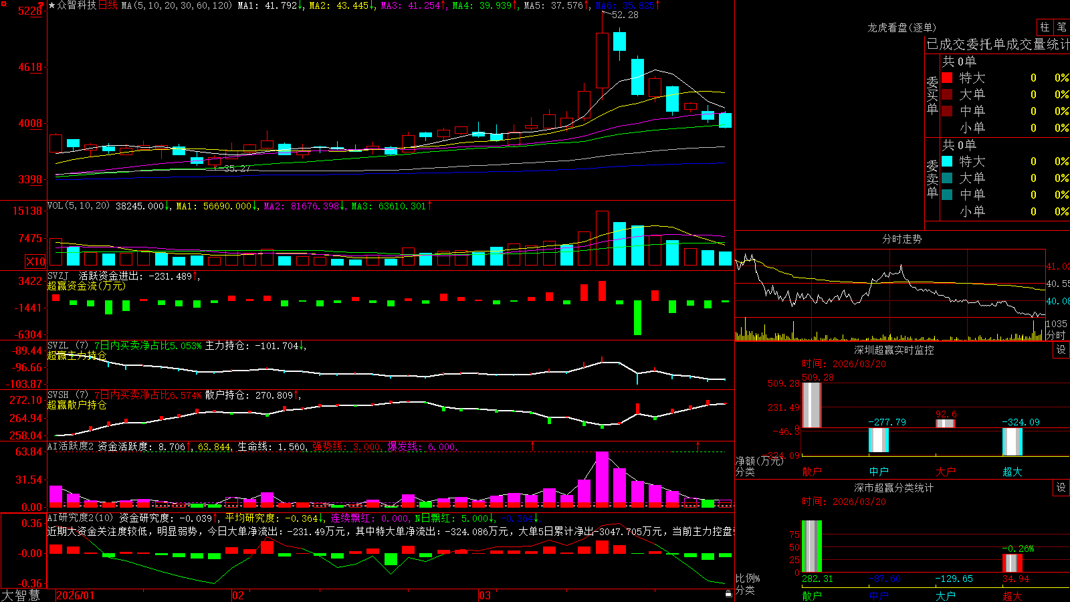Click the 超赢主力持仓 label
The width and height of the screenshot is (1070, 602).
pyautogui.click(x=77, y=355)
